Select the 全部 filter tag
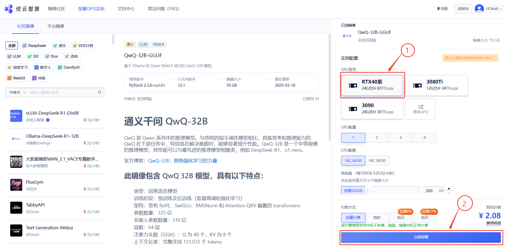The height and width of the screenshot is (247, 507). [x=12, y=46]
